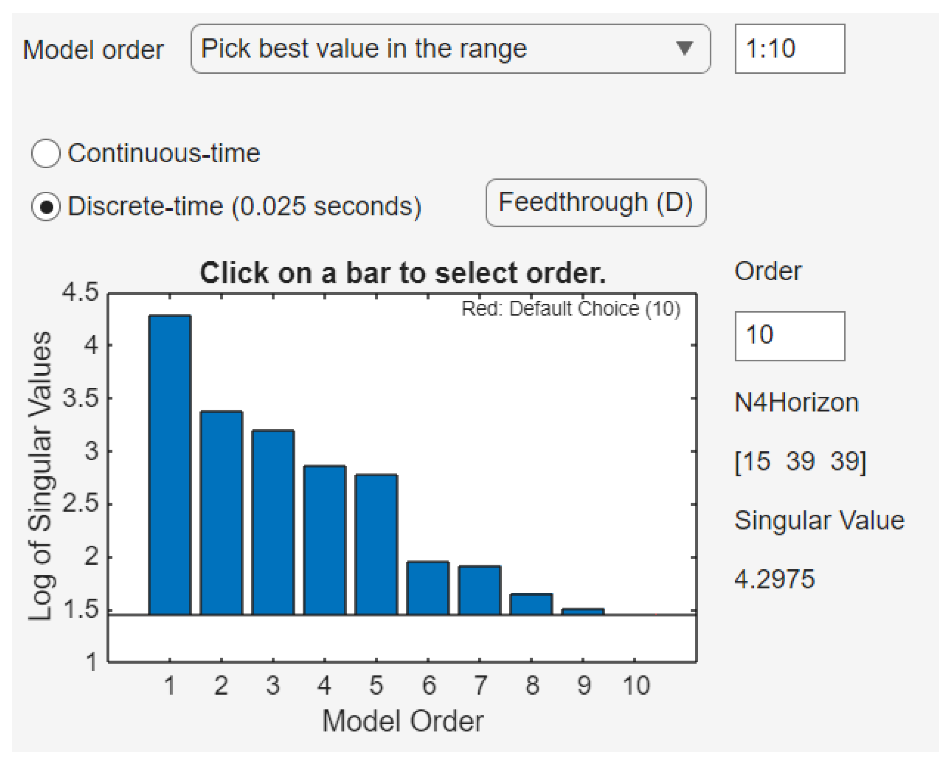The image size is (951, 766).
Task: Select the Continuous-time radio button
Action: [x=46, y=154]
